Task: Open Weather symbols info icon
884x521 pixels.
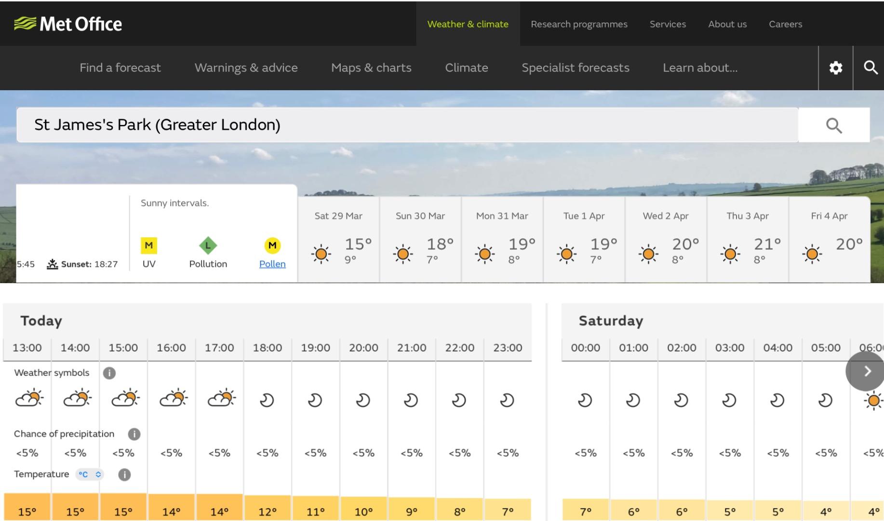Action: click(109, 373)
